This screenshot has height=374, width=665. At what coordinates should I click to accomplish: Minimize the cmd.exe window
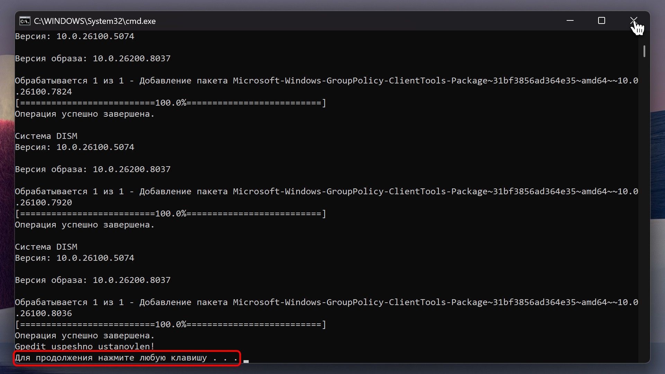pos(570,21)
